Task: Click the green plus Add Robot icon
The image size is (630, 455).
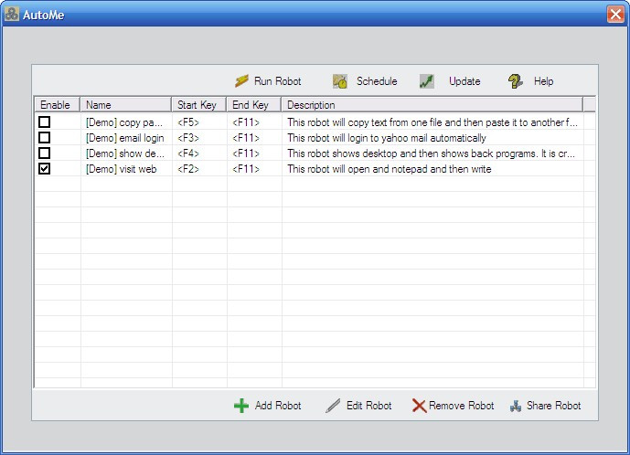Action: pos(241,406)
